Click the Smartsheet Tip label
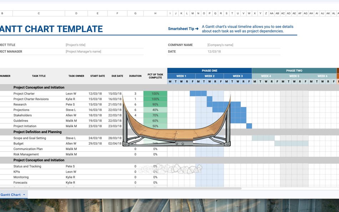 (x=183, y=29)
